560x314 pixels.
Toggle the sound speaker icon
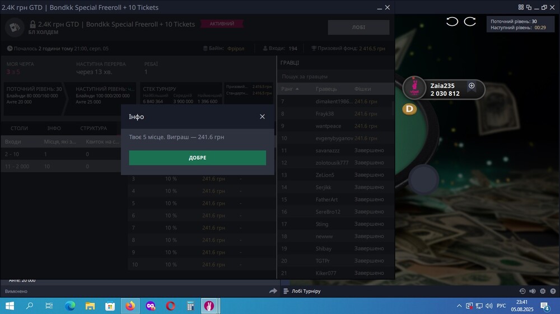tap(533, 291)
